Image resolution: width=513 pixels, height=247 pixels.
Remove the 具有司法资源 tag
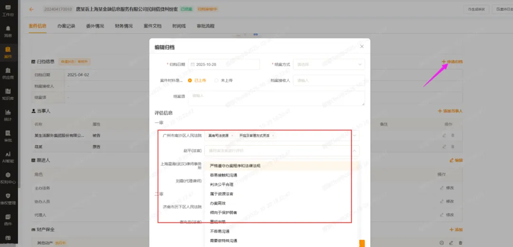pos(232,135)
